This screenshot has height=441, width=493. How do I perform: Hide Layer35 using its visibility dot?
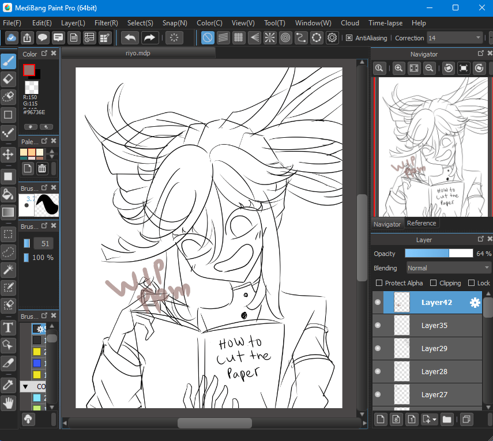tap(378, 326)
